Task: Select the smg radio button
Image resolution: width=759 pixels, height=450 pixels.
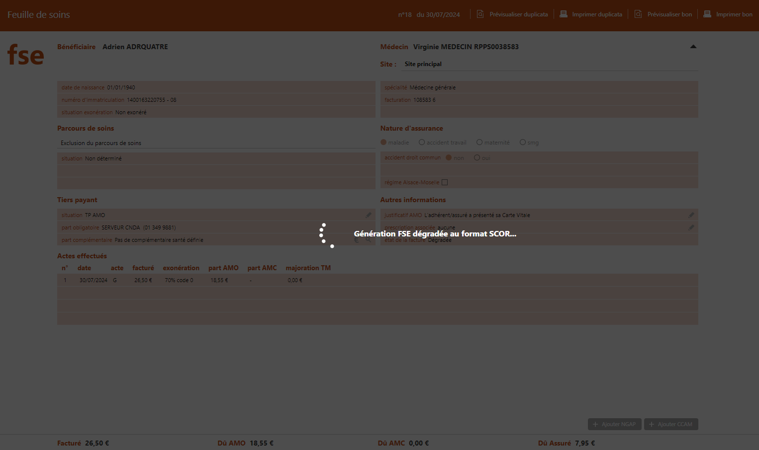Action: click(x=523, y=143)
